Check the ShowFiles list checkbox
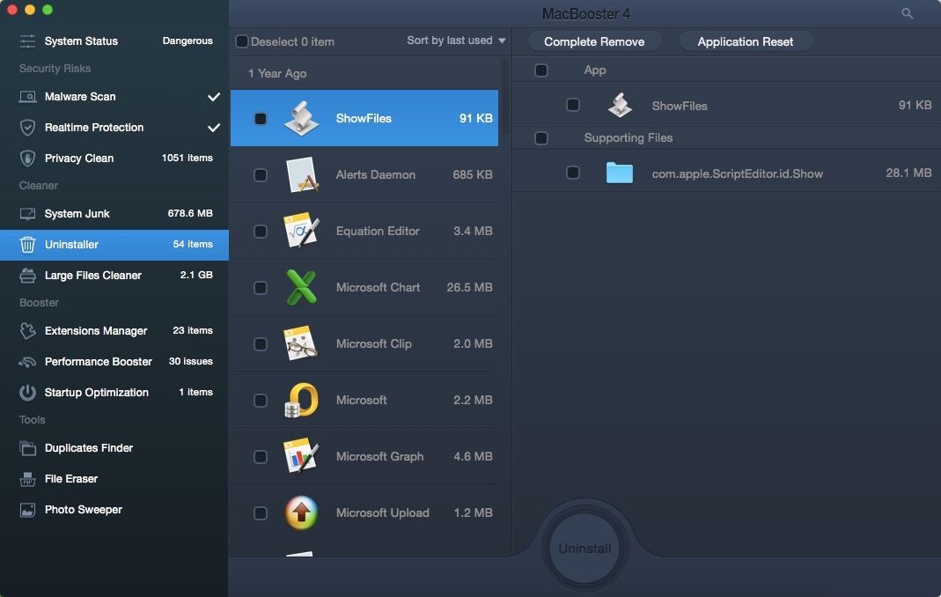The image size is (941, 597). pyautogui.click(x=261, y=118)
